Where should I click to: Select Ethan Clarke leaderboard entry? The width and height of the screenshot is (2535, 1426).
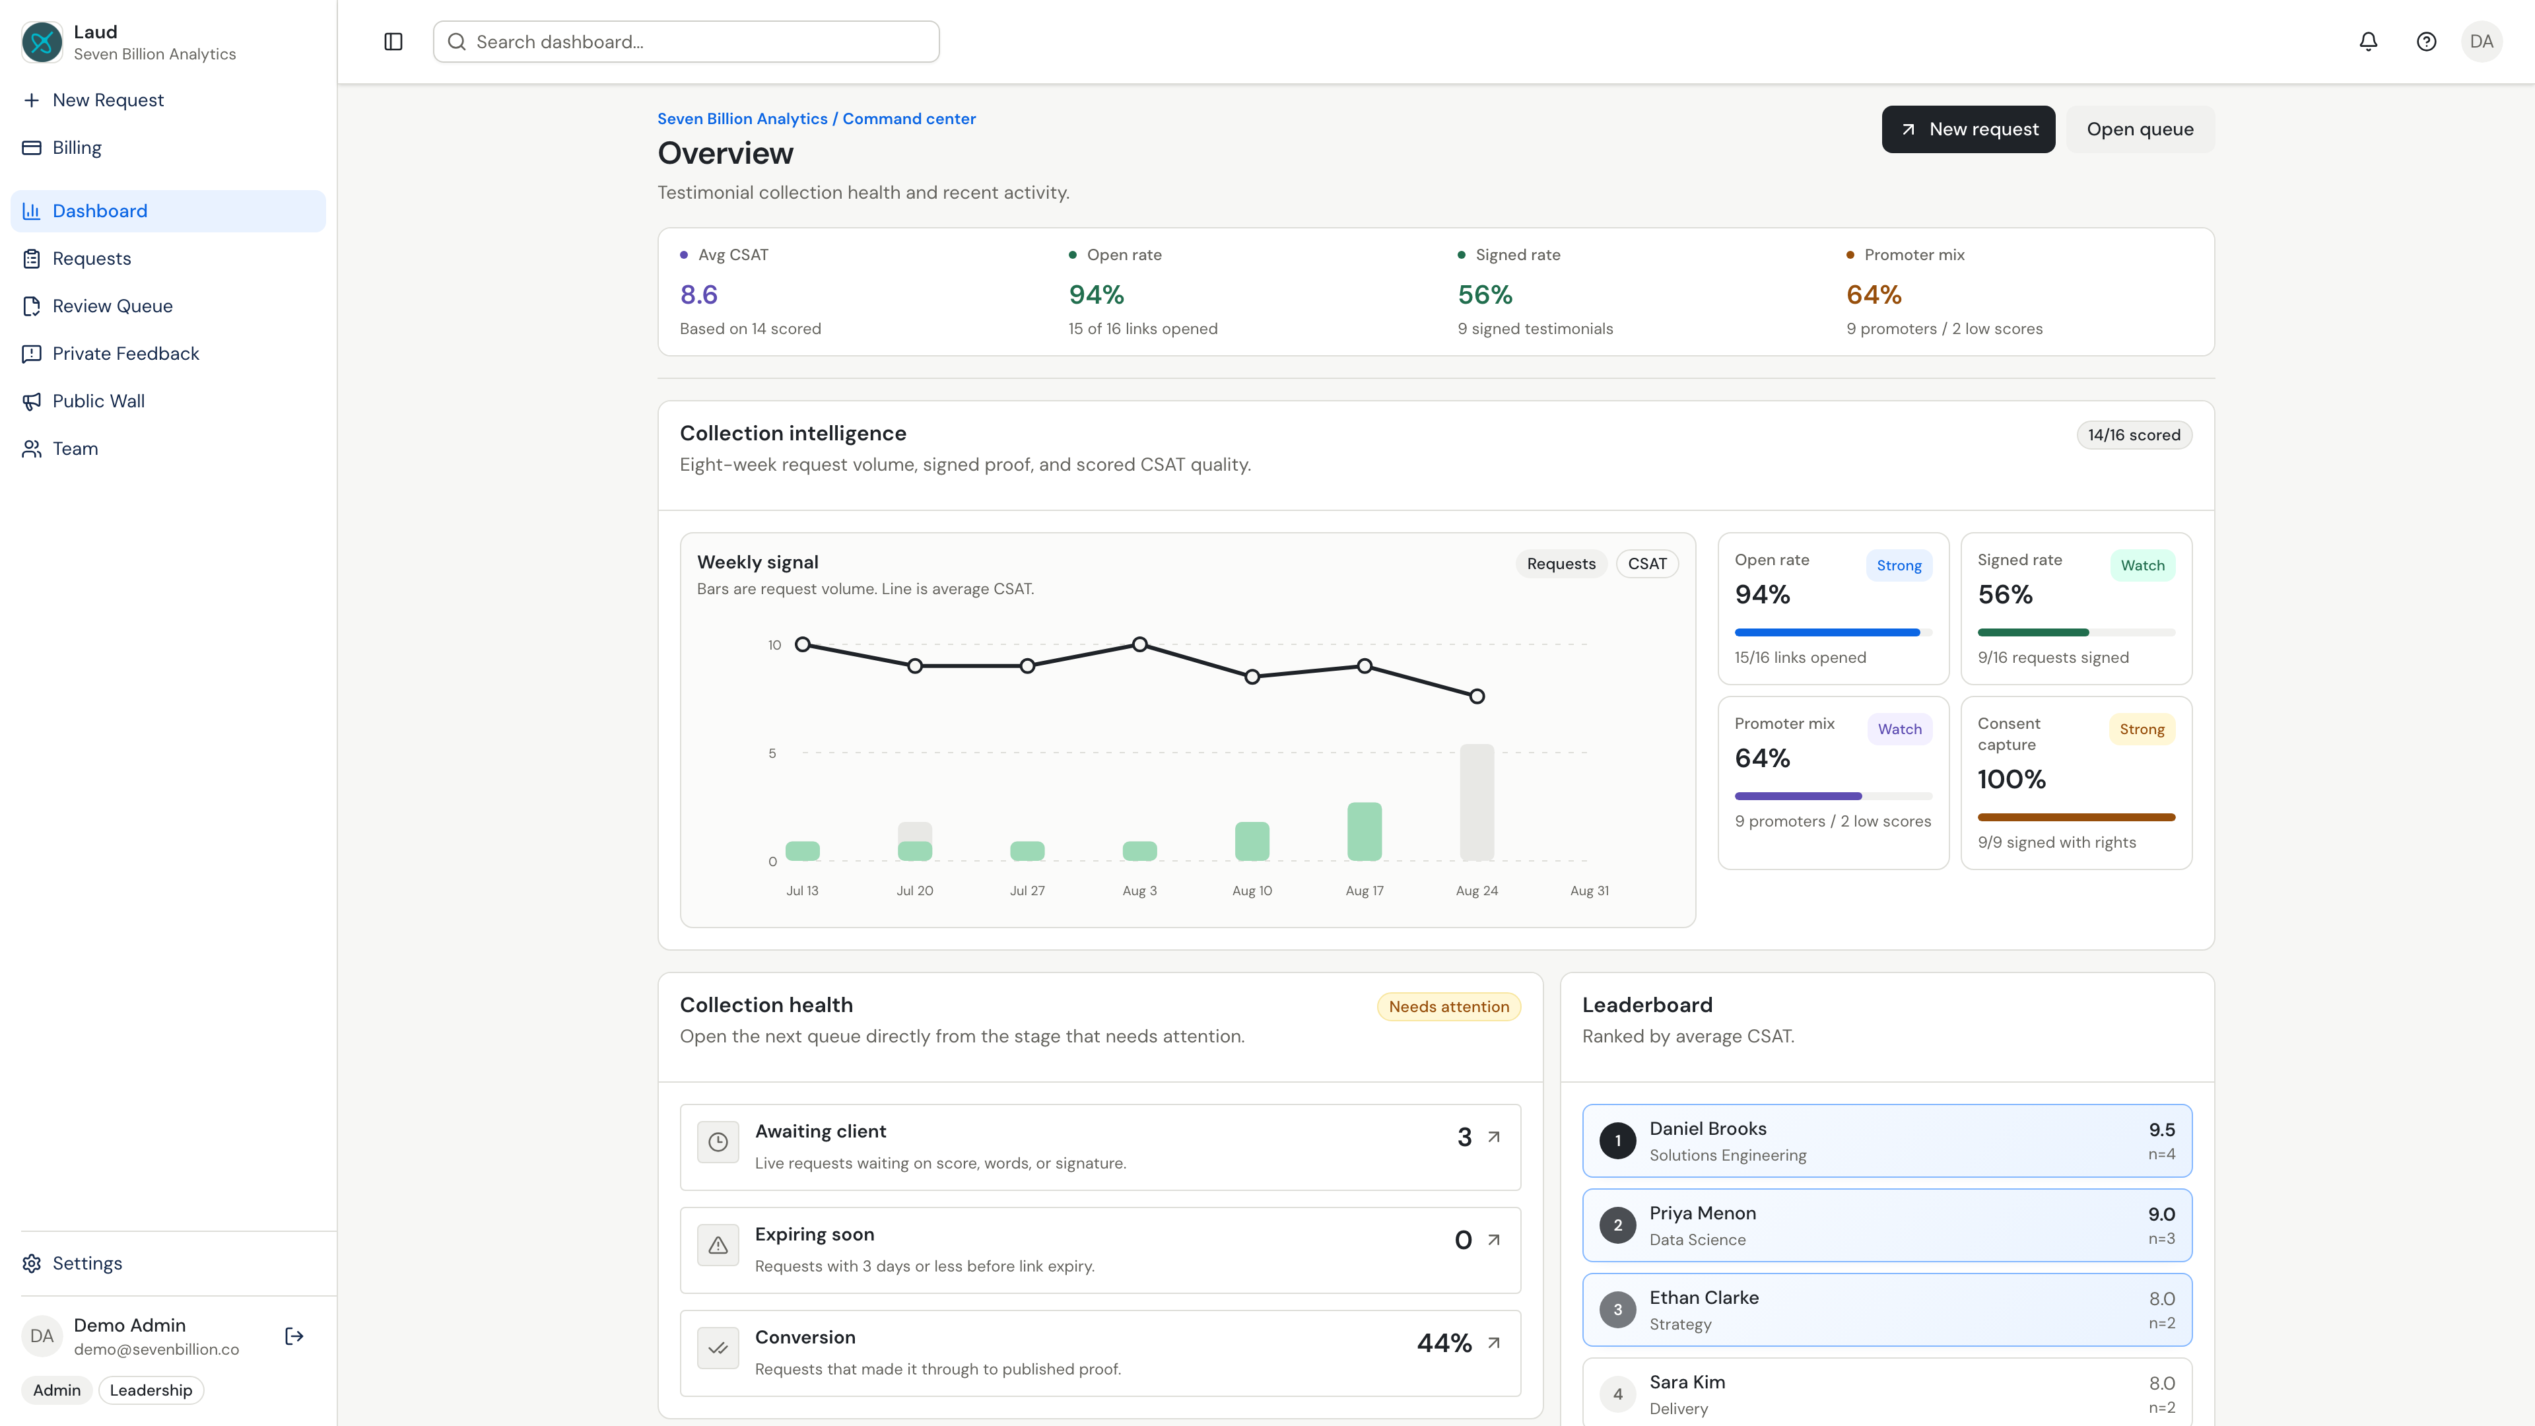[x=1887, y=1310]
